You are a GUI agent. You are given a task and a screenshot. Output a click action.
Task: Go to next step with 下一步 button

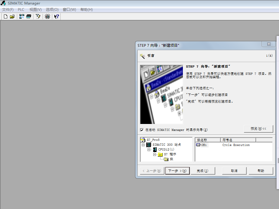[x=177, y=171]
